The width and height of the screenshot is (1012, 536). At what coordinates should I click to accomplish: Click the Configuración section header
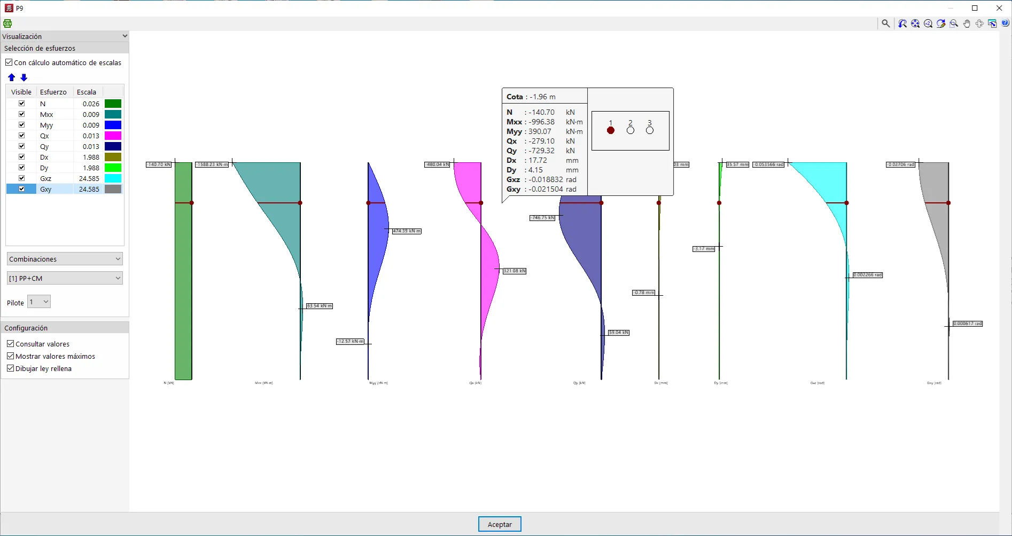[x=65, y=328]
